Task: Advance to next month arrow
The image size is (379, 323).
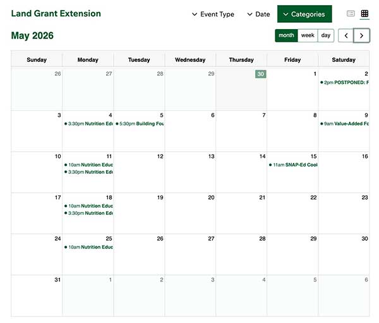Action: (x=362, y=35)
